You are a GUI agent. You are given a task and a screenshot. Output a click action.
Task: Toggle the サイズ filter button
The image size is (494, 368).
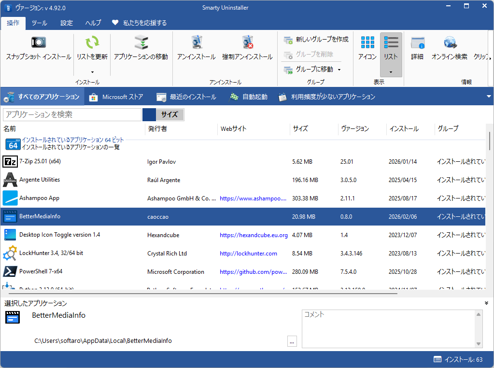click(x=169, y=114)
